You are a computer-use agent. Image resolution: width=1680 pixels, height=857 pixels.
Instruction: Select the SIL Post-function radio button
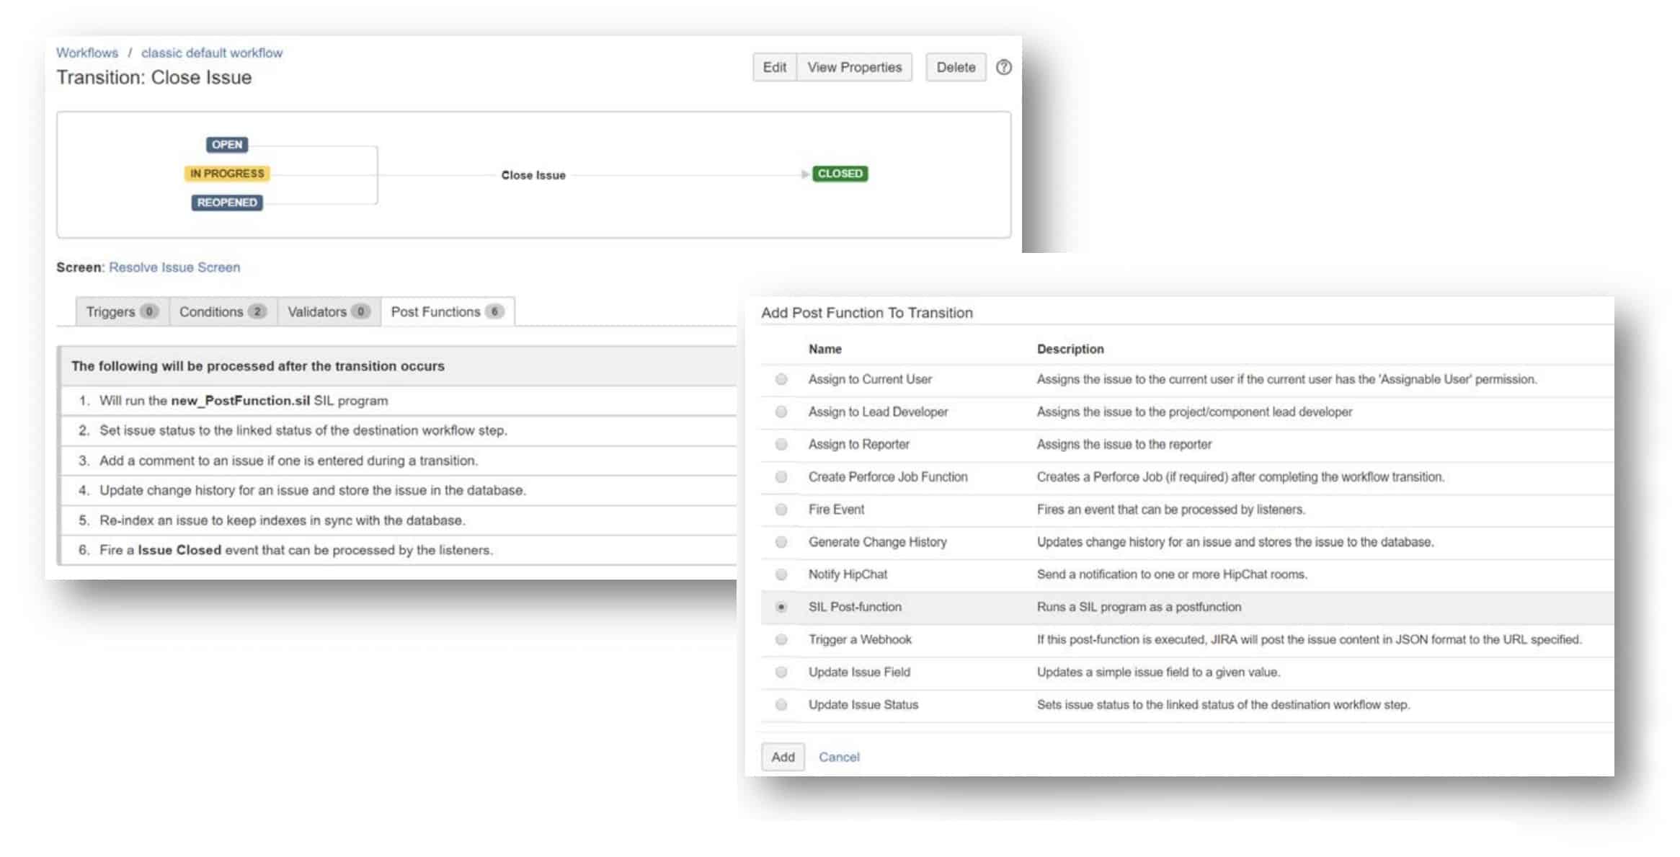[x=781, y=607]
